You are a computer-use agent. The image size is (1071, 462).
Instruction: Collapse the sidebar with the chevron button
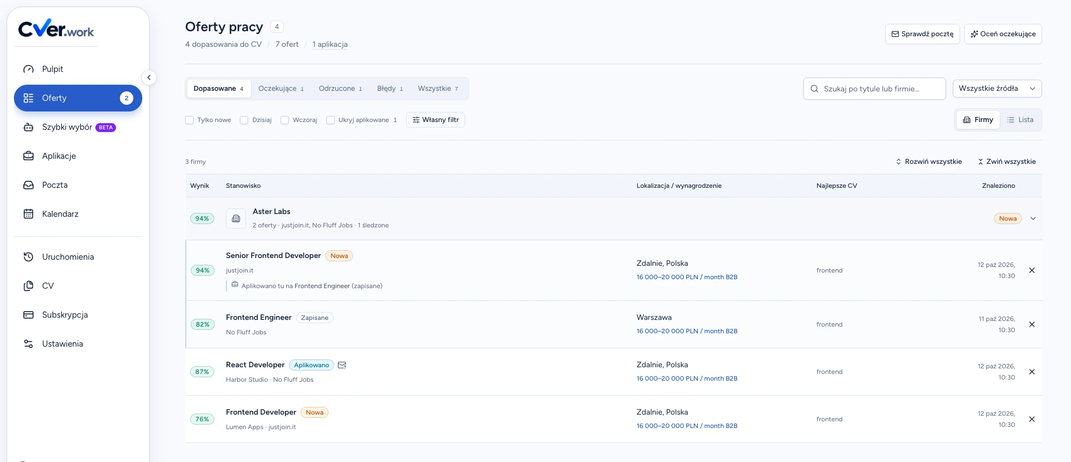149,77
